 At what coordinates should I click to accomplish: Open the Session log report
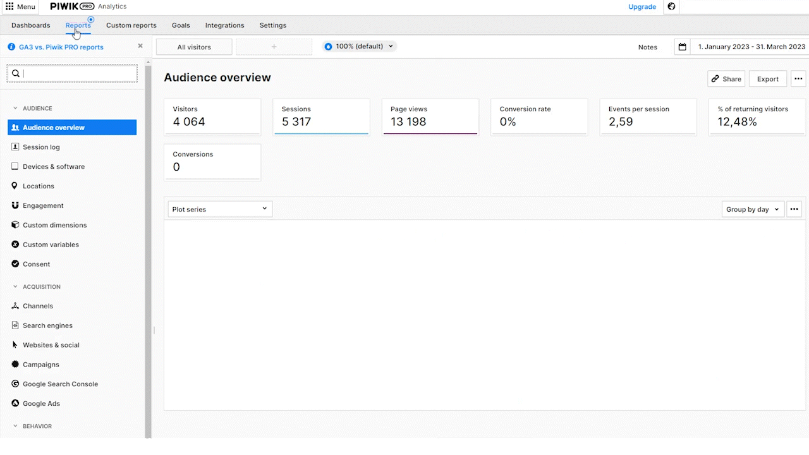(41, 147)
